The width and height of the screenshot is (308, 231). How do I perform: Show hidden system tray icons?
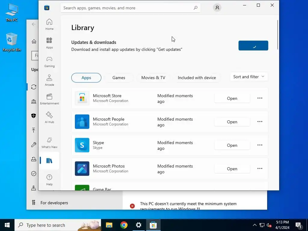click(254, 225)
